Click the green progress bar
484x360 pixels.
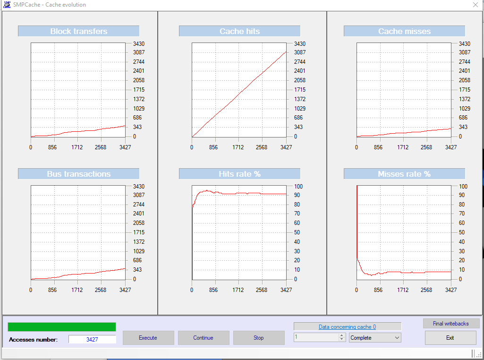pos(61,326)
